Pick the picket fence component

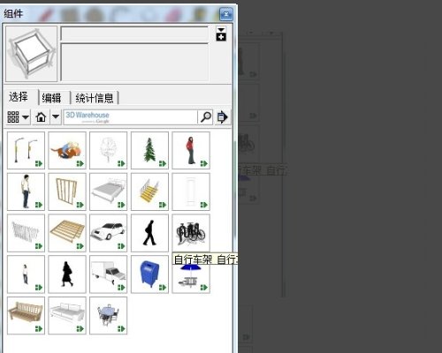[x=26, y=233]
